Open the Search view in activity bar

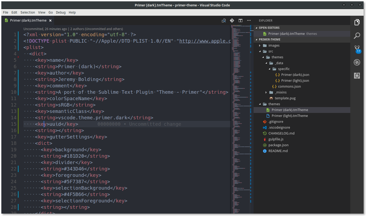click(357, 35)
